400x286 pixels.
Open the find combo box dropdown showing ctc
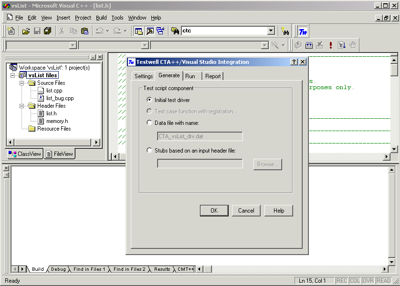271,31
